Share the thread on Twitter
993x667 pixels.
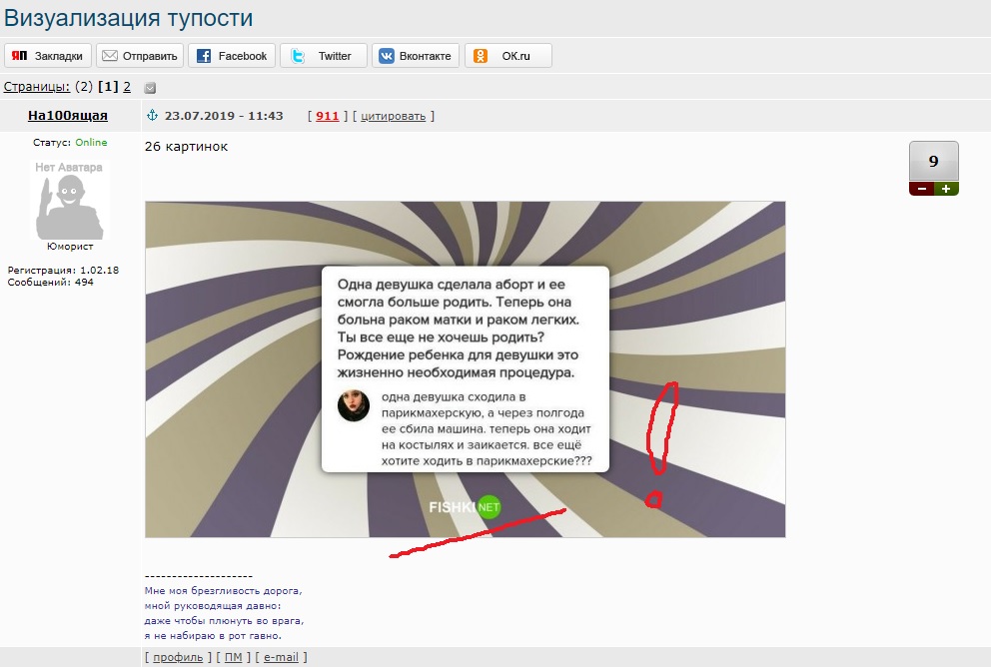tap(324, 56)
